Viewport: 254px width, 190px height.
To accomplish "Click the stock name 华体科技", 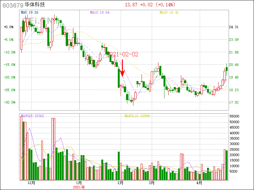I will click(x=35, y=5).
